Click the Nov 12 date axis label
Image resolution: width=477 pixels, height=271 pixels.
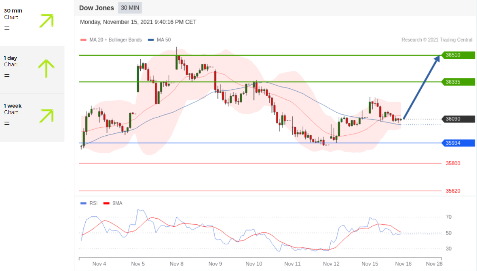(331, 264)
